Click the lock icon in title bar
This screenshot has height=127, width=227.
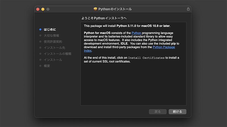[188, 9]
